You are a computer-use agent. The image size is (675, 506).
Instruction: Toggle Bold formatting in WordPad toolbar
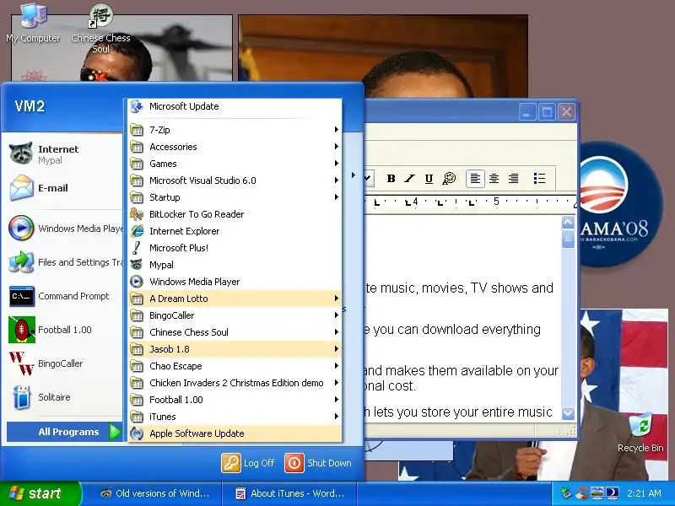point(391,178)
